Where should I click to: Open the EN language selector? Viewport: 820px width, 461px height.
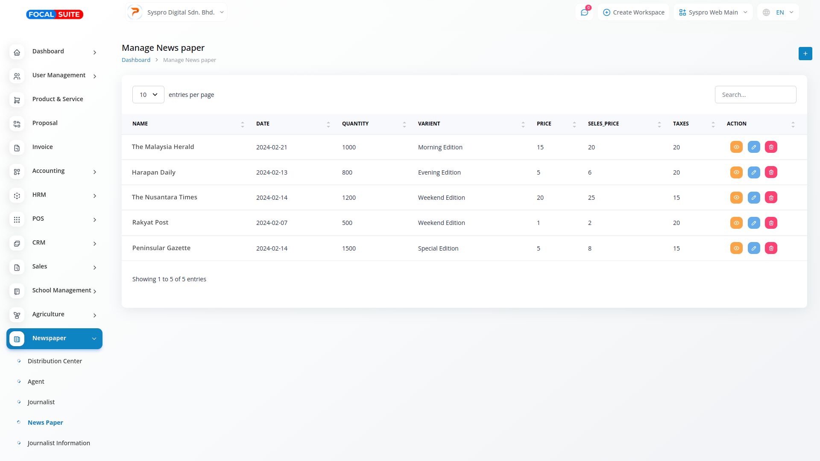tap(778, 12)
